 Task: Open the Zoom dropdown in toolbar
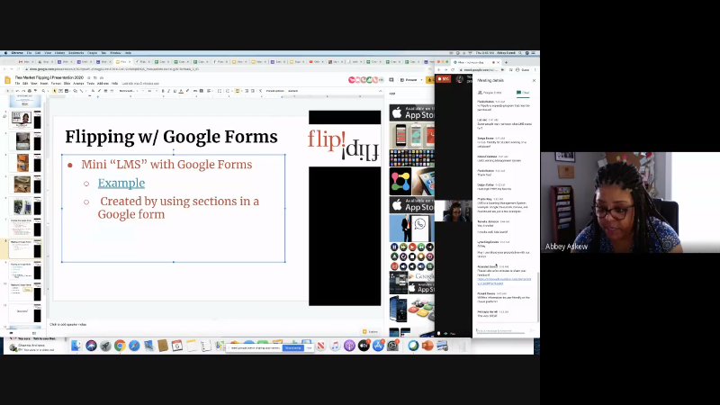(44, 91)
